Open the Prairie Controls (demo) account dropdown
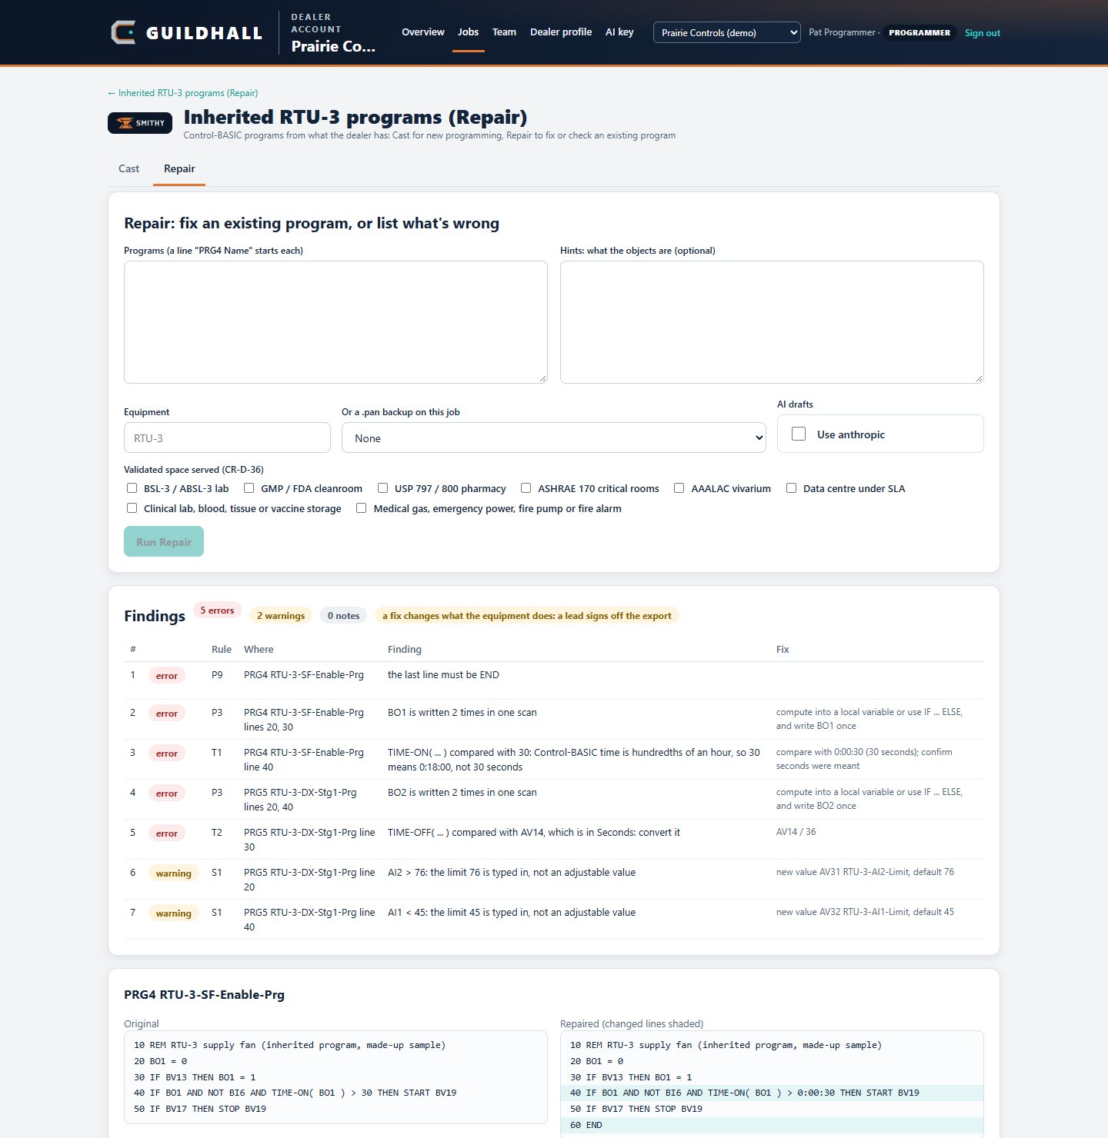This screenshot has height=1138, width=1108. (x=727, y=32)
